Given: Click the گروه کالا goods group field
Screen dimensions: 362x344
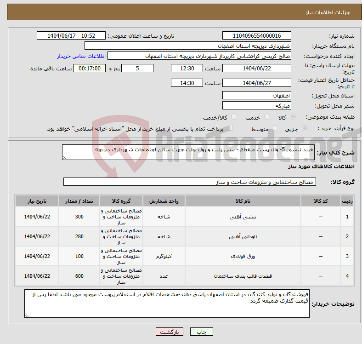Looking at the screenshot, I should (190, 182).
